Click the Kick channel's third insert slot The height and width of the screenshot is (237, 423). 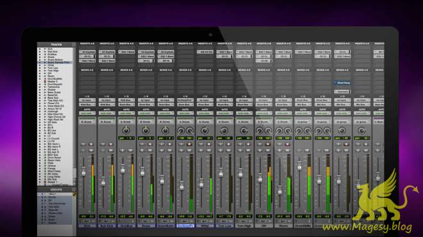pyautogui.click(x=87, y=61)
